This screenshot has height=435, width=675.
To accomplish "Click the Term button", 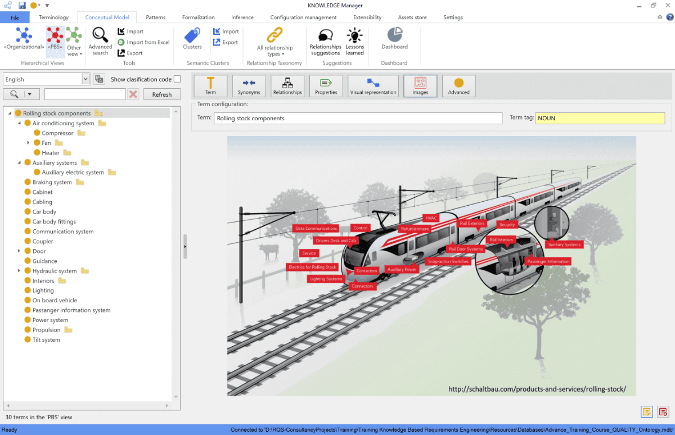I will [x=210, y=86].
